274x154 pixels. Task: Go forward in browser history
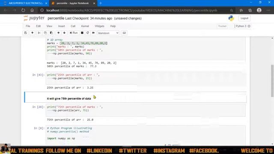coord(14,10)
